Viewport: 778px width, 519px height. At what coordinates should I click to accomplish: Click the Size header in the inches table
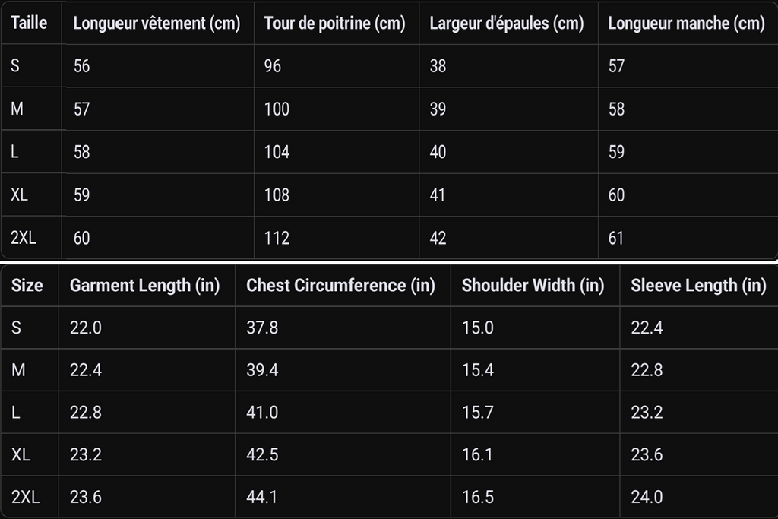coord(27,285)
